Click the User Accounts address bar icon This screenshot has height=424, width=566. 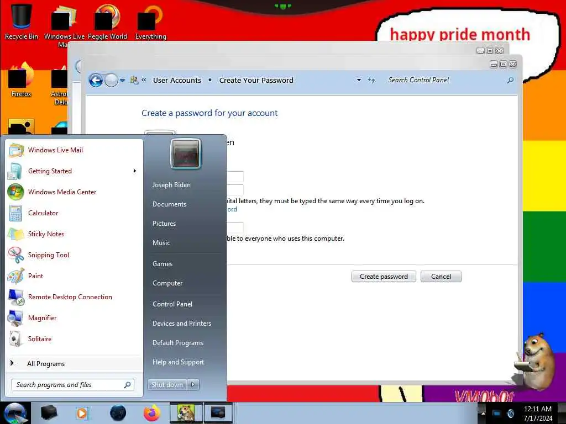(x=134, y=80)
